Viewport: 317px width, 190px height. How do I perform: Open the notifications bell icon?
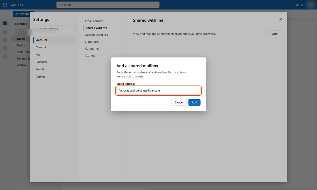pos(297,5)
